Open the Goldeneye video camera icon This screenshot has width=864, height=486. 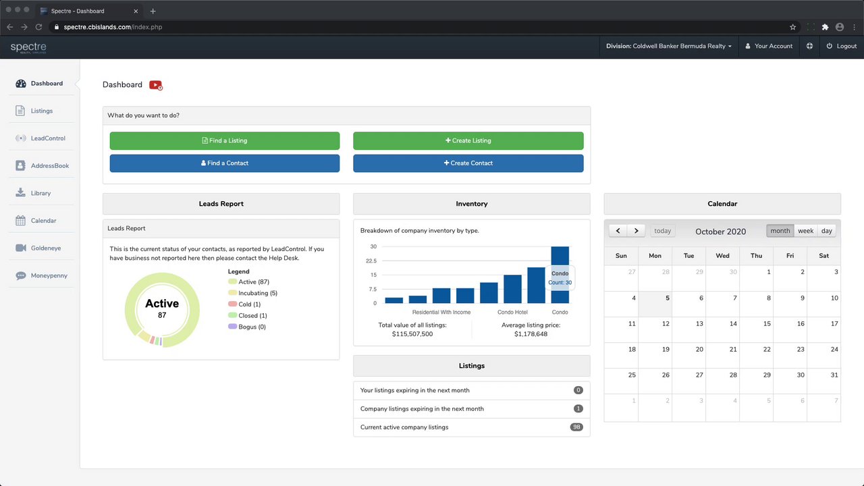point(21,248)
